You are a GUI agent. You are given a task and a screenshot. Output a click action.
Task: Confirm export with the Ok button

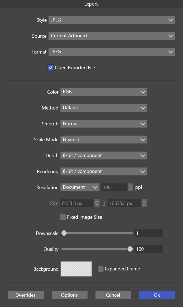157,295
